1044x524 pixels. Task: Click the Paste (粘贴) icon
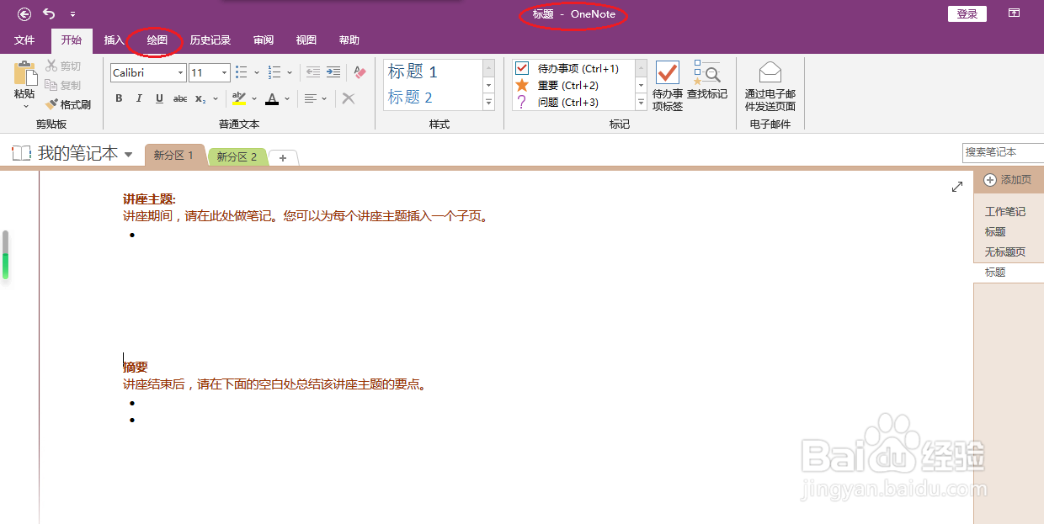24,73
